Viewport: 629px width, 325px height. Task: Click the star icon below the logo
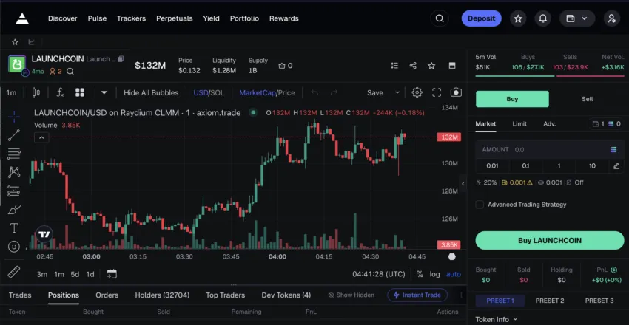pyautogui.click(x=15, y=42)
